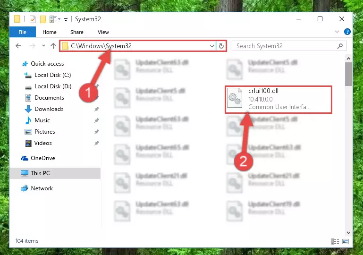Image resolution: width=363 pixels, height=255 pixels.
Task: Open the File menu tab
Action: [x=23, y=32]
